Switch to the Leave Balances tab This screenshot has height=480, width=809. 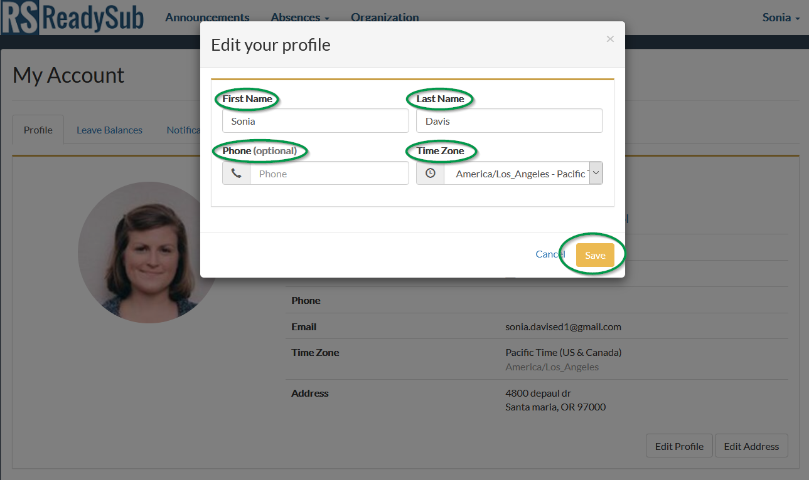click(x=109, y=129)
